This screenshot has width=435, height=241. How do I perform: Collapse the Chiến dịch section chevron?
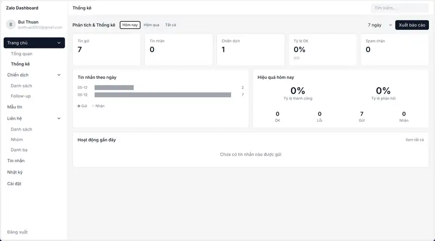coord(59,75)
